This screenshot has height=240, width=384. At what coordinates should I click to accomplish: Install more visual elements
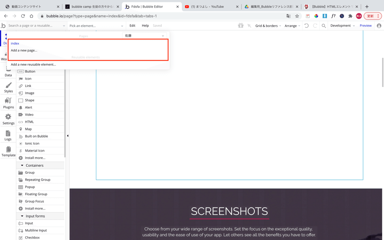coord(40,158)
